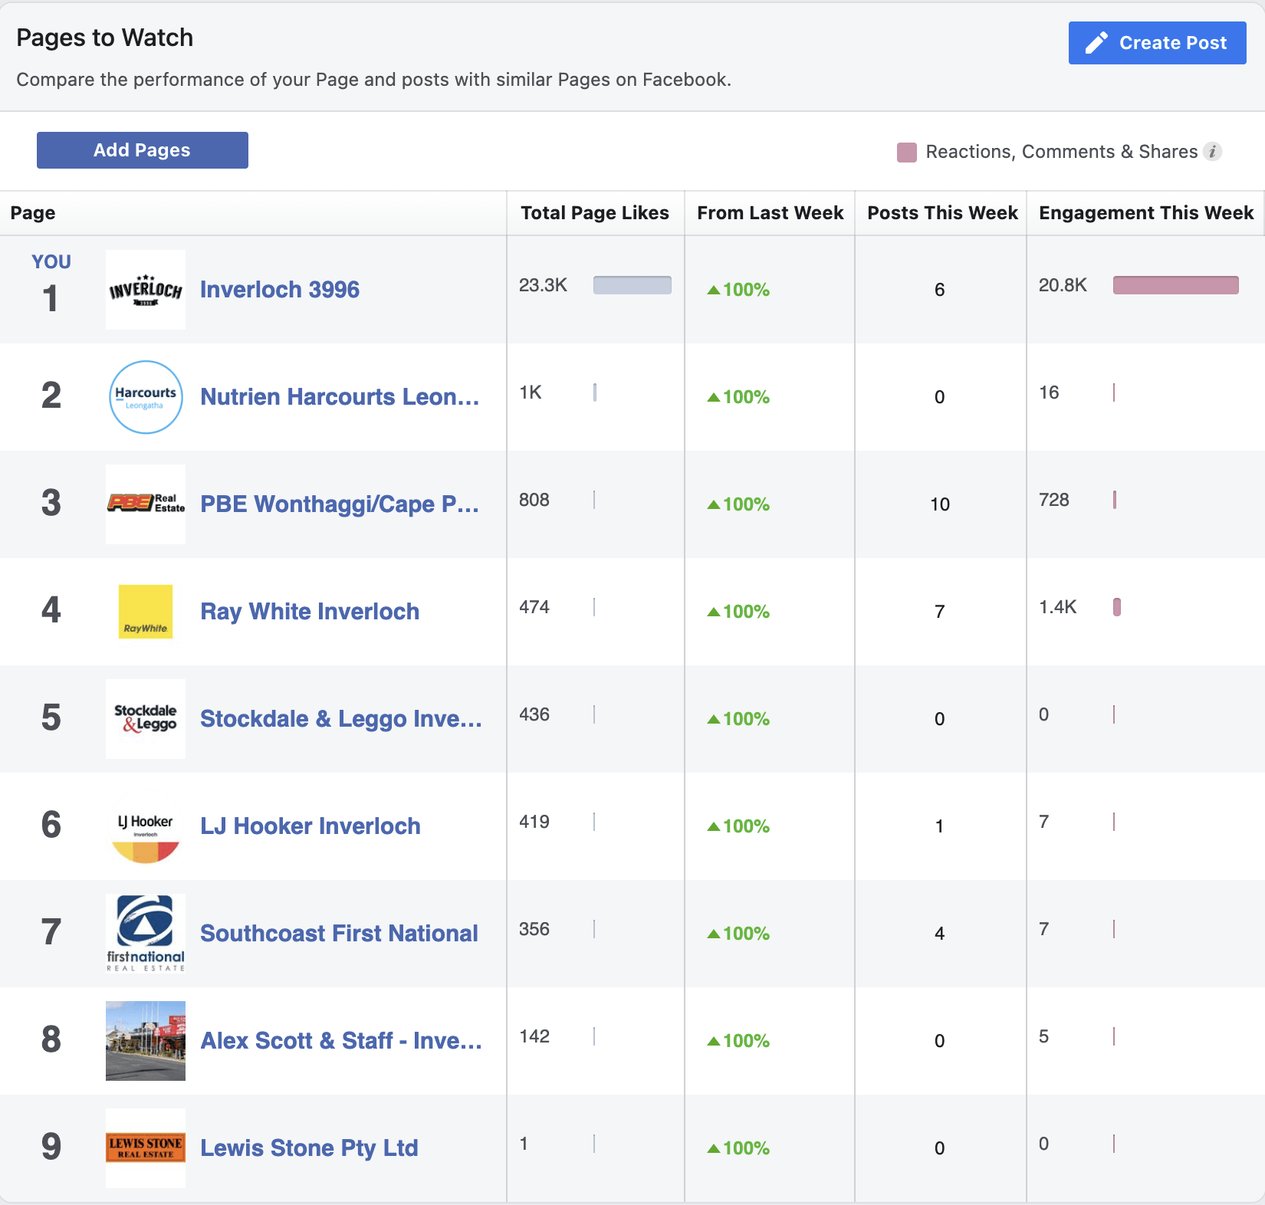Viewport: 1265px width, 1205px height.
Task: Click posts count 6 for Inverloch 3996
Action: click(x=940, y=290)
